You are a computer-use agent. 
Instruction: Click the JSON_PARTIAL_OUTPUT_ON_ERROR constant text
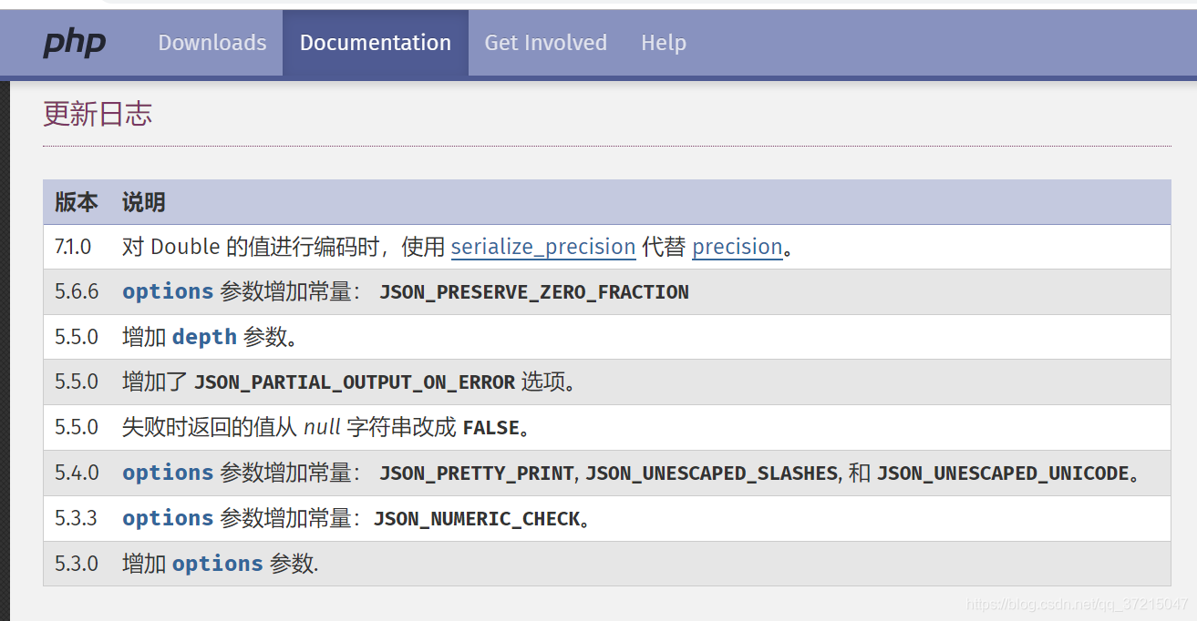(x=355, y=382)
